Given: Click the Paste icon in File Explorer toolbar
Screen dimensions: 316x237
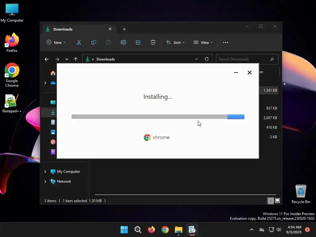Looking at the screenshot, I should (x=109, y=42).
